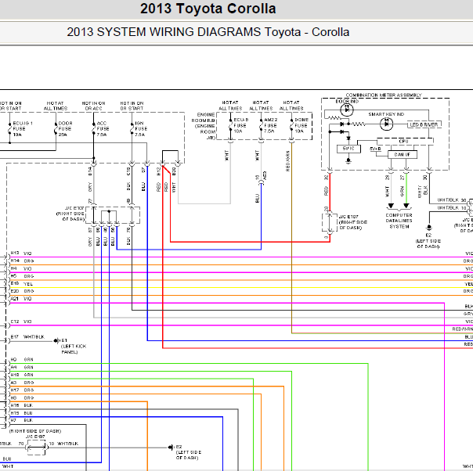The height and width of the screenshot is (471, 473).
Task: Click the E20 ORG terminal label
Action: tap(22, 291)
